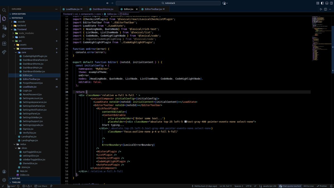The width and height of the screenshot is (334, 188).
Task: Open the Extensions view
Action: [x=4, y=44]
